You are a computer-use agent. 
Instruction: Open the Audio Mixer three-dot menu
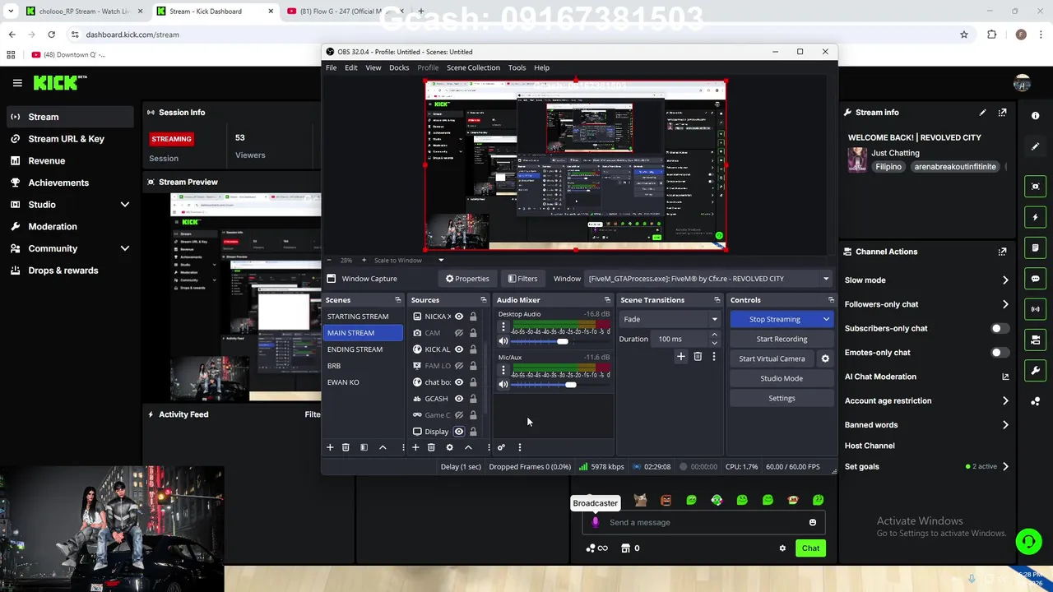tap(520, 447)
